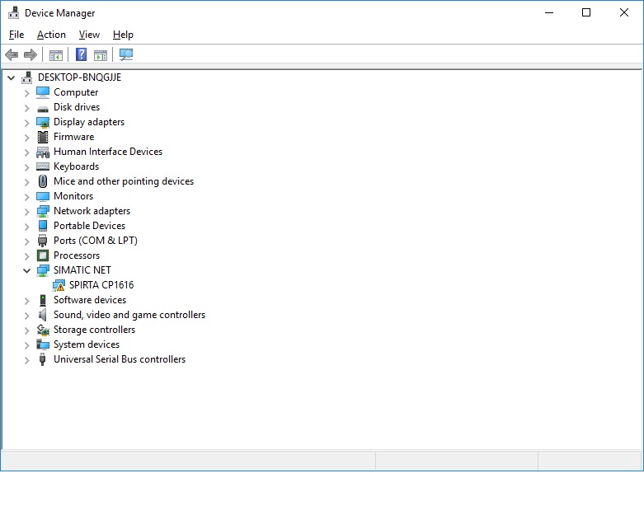644x506 pixels.
Task: Expand the Display adapters category
Action: click(x=26, y=123)
